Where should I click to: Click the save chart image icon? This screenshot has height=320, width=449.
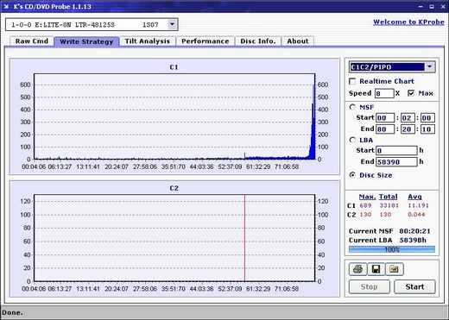(395, 269)
